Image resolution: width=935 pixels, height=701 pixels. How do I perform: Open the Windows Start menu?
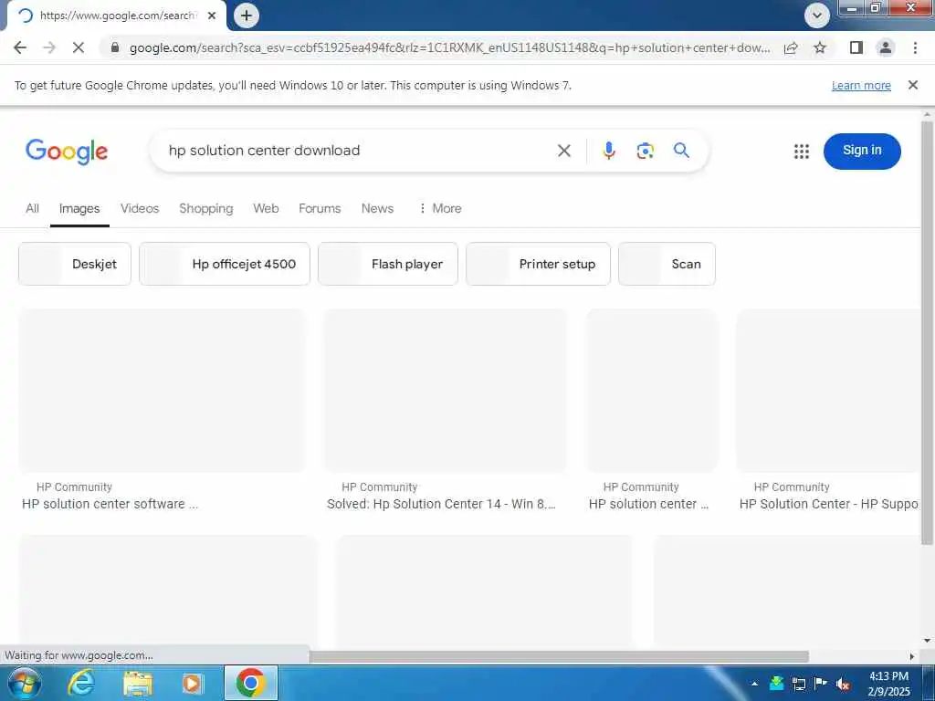pyautogui.click(x=24, y=683)
